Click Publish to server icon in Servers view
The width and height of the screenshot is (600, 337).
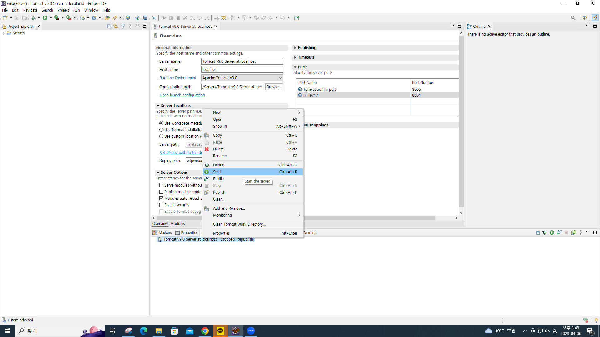(573, 232)
